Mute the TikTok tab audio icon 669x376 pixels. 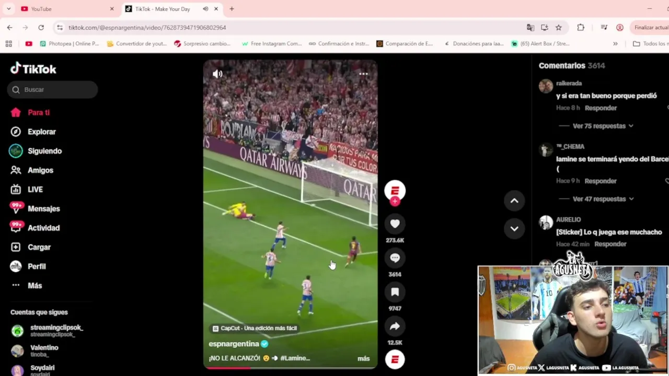click(x=205, y=9)
